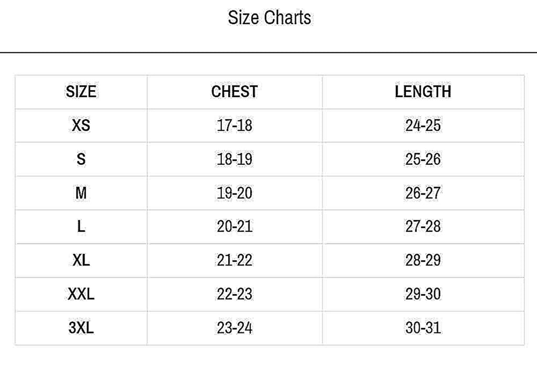Select the XXL size cell
The height and width of the screenshot is (388, 537).
81,294
